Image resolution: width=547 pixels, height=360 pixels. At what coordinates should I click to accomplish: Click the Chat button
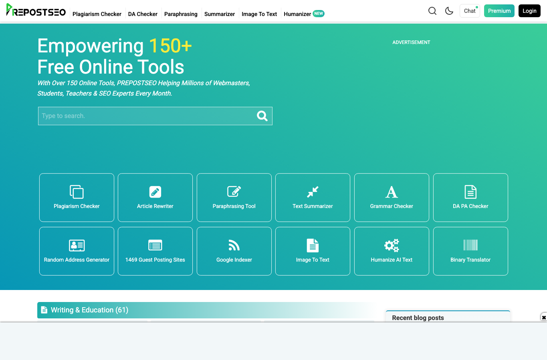tap(470, 11)
